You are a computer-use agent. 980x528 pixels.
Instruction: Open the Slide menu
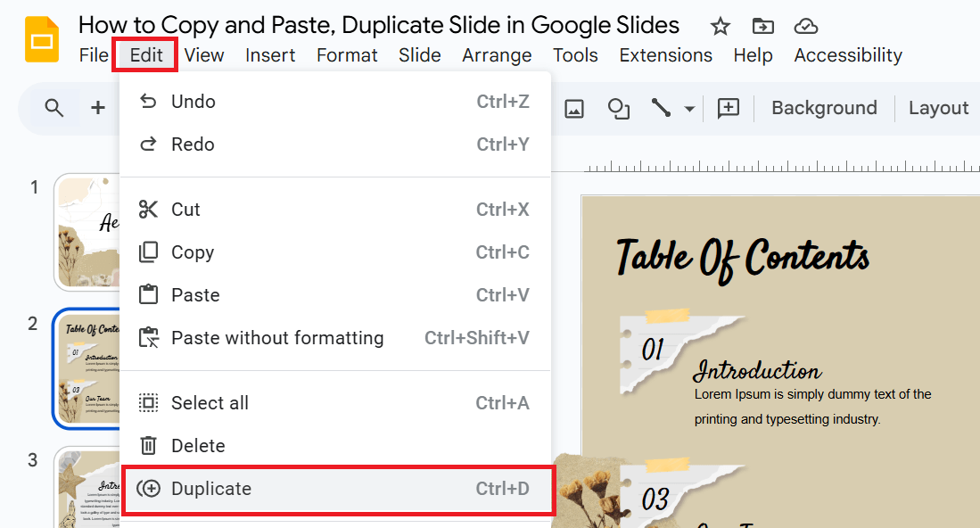[x=419, y=54]
